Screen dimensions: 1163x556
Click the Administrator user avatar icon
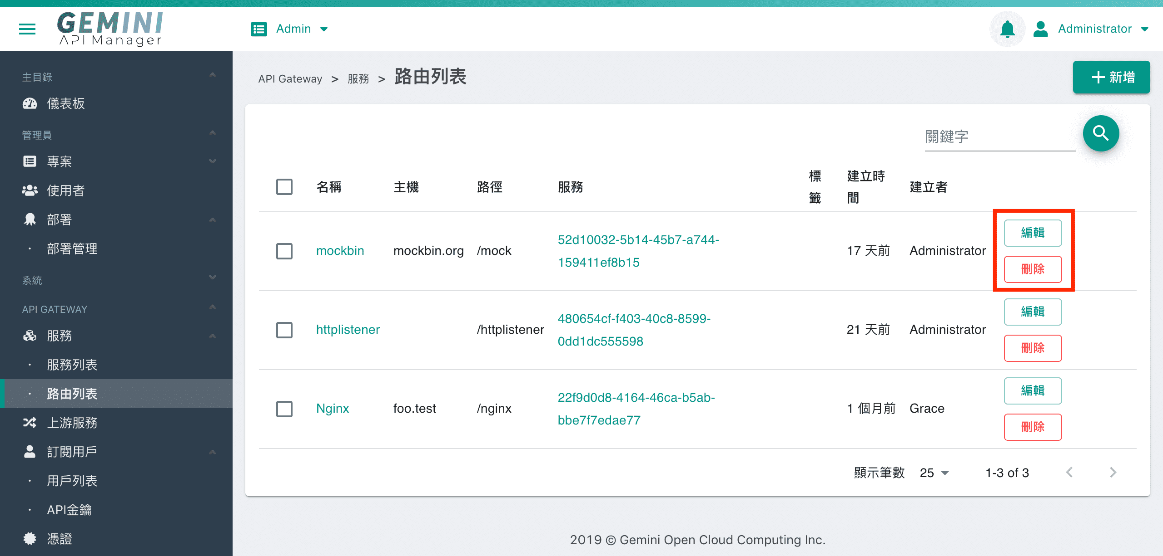(x=1040, y=29)
